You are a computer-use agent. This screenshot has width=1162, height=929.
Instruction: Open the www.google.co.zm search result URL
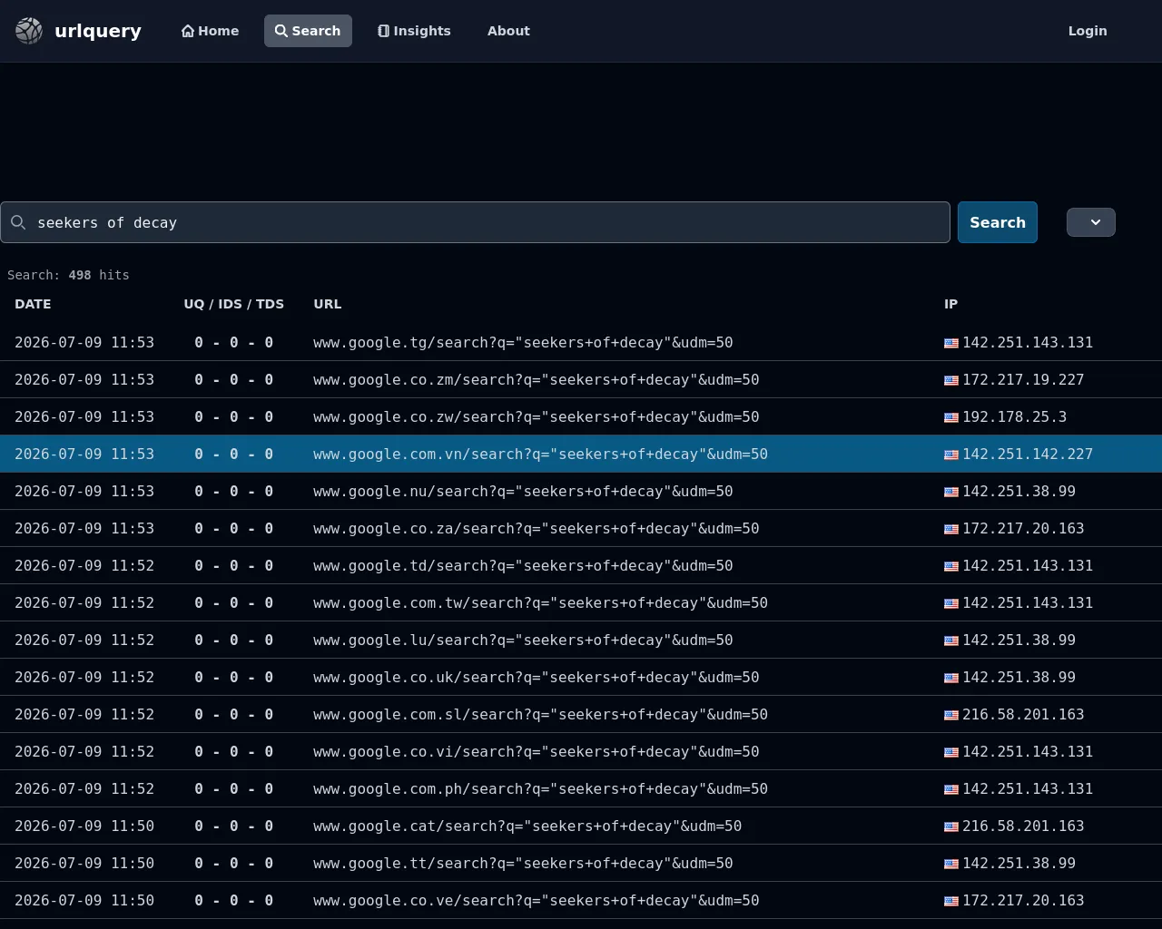pyautogui.click(x=537, y=380)
